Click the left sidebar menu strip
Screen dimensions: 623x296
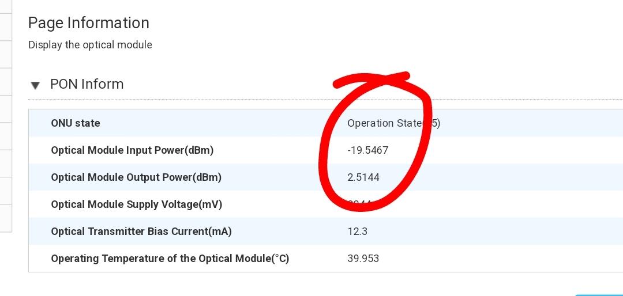click(x=6, y=115)
